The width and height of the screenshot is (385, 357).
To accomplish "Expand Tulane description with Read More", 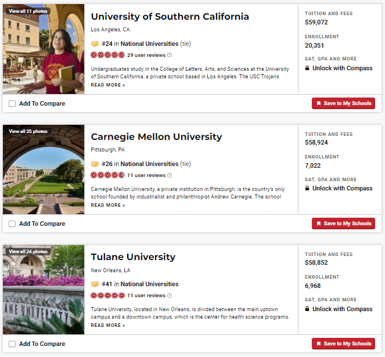I will coord(107,326).
